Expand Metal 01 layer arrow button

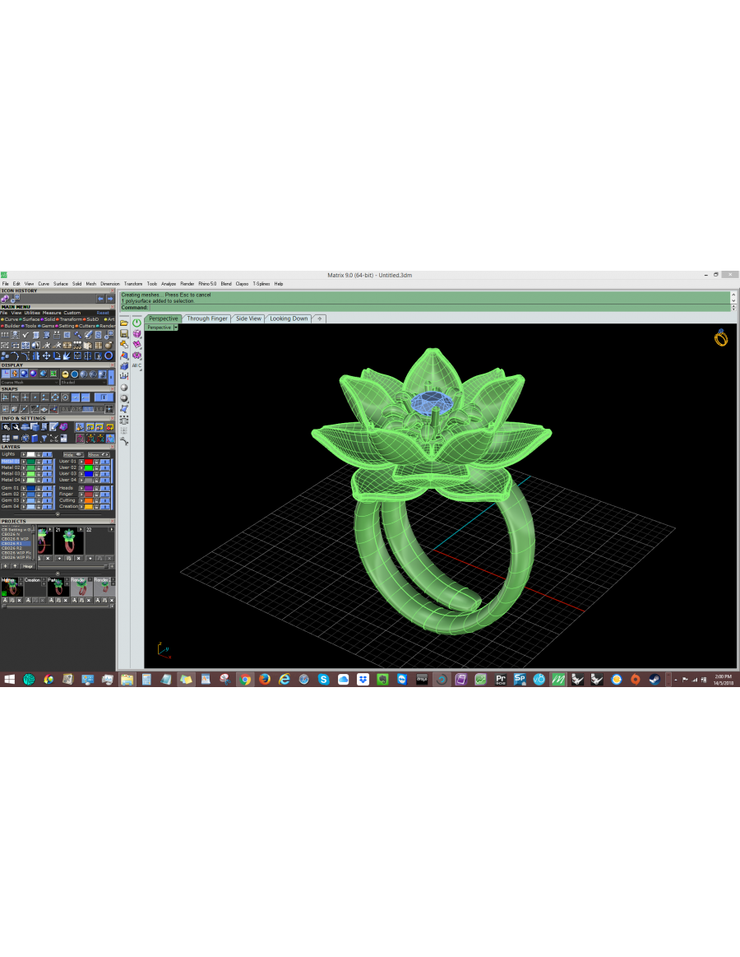pos(24,462)
